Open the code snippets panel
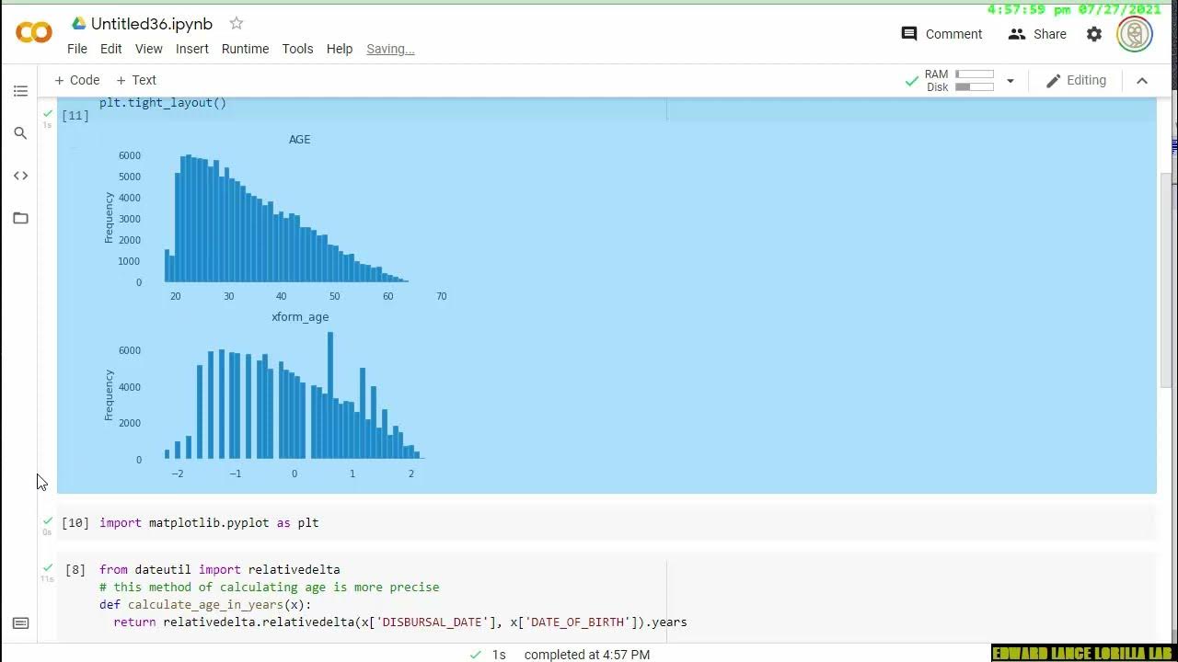The image size is (1178, 662). coord(20,176)
